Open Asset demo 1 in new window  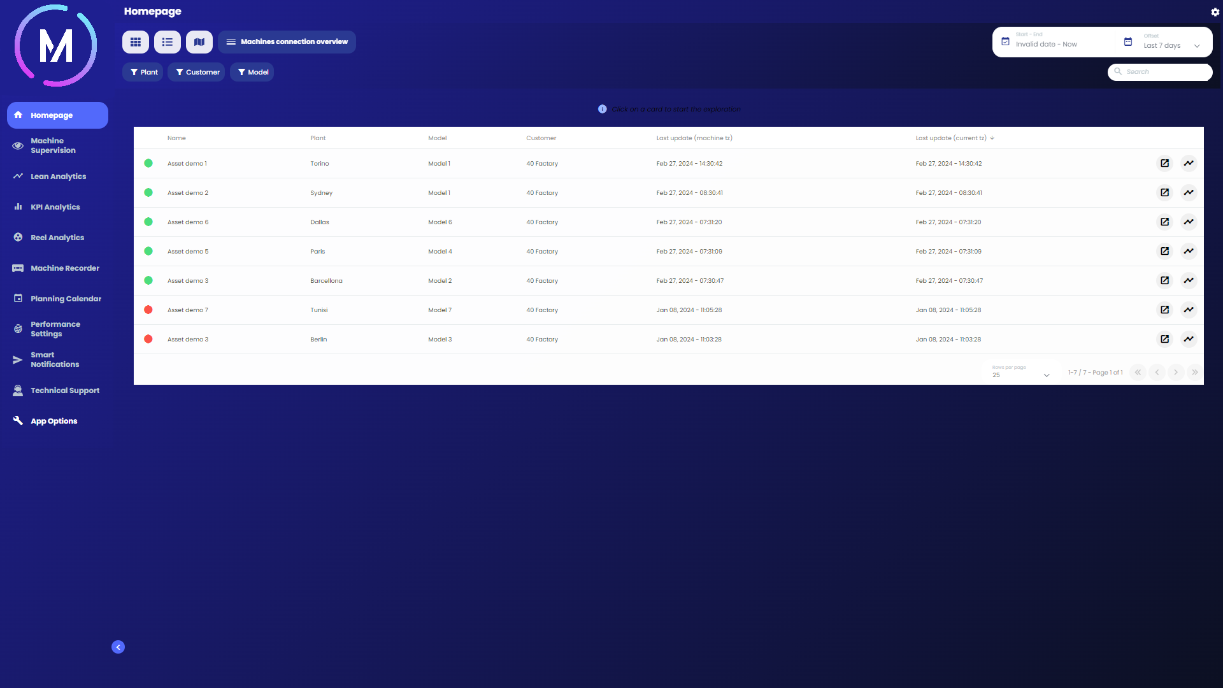click(x=1164, y=164)
